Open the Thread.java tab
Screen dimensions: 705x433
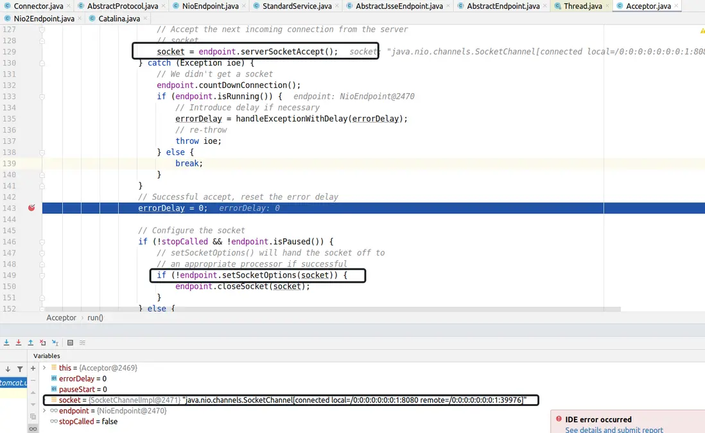point(583,6)
